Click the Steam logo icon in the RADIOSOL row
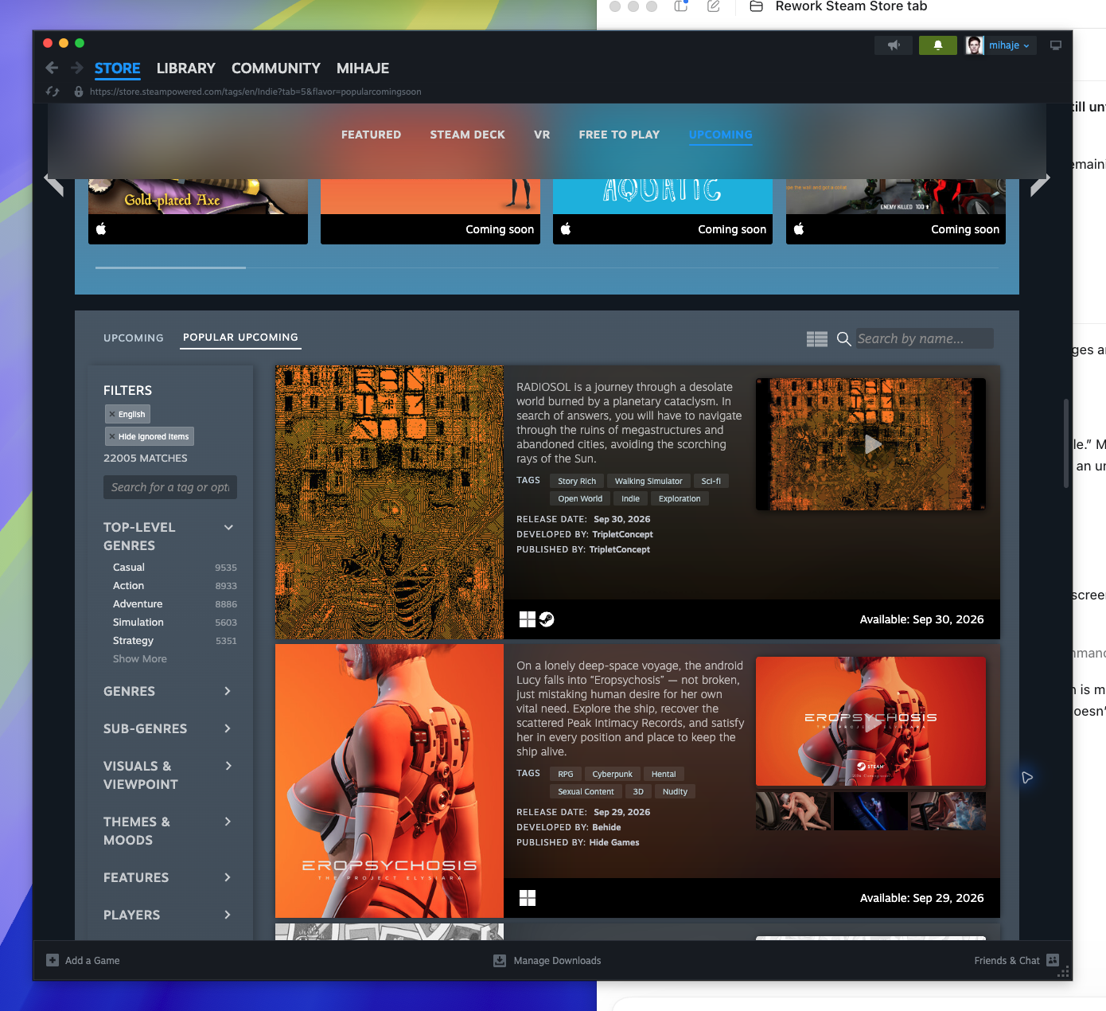The image size is (1106, 1011). (547, 619)
